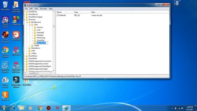Open Windows Explorer from the taskbar
197x111 pixels.
point(22,108)
